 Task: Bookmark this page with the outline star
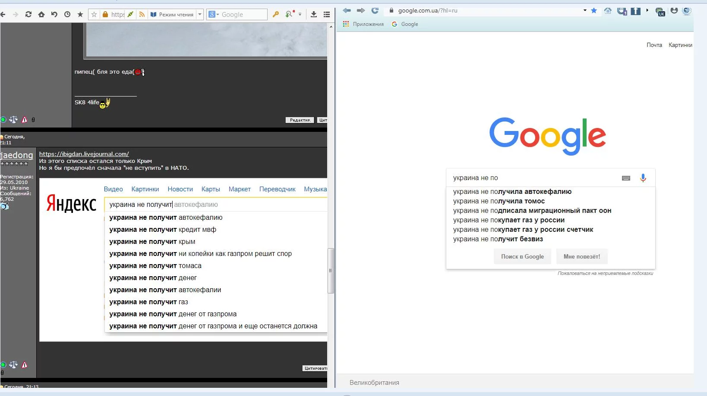pyautogui.click(x=94, y=15)
